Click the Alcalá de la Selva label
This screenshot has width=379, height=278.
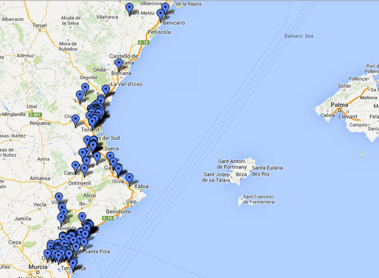tap(71, 20)
